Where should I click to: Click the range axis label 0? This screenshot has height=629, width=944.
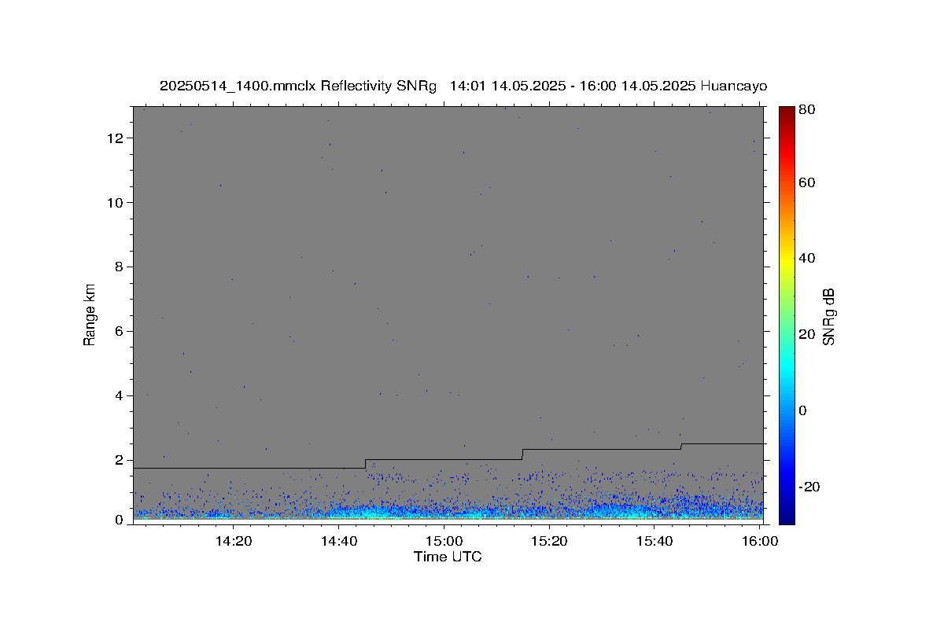pos(120,520)
